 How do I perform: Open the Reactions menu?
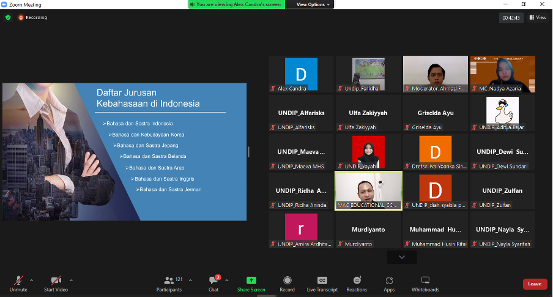357,283
